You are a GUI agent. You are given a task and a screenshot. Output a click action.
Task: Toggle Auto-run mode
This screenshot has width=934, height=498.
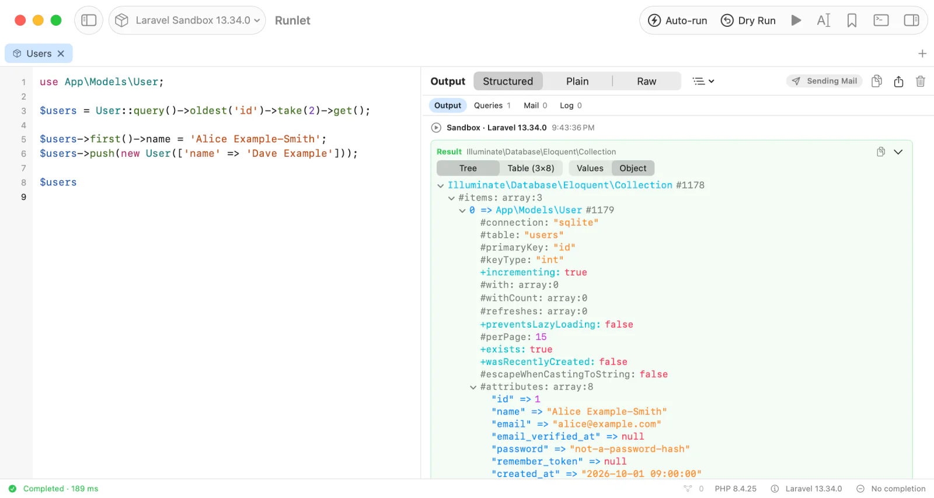click(678, 20)
